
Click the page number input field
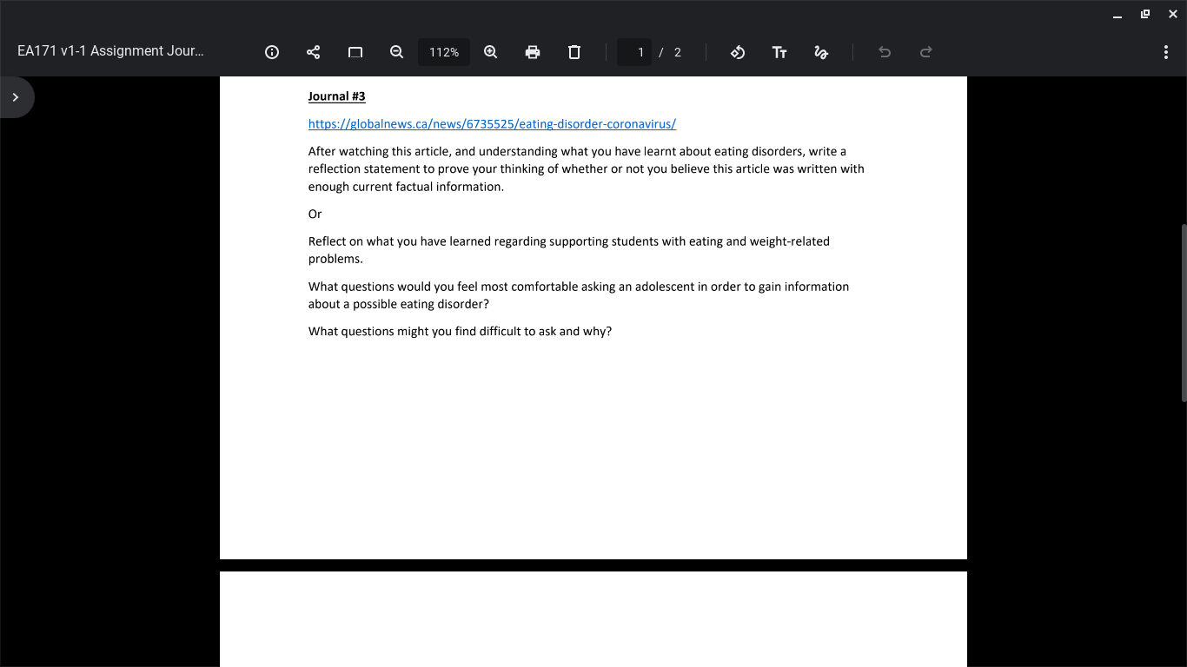click(x=633, y=52)
